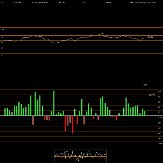The height and width of the screenshot is (163, 163).
Task: Click the MR heading above the bar chart
Action: [145, 85]
